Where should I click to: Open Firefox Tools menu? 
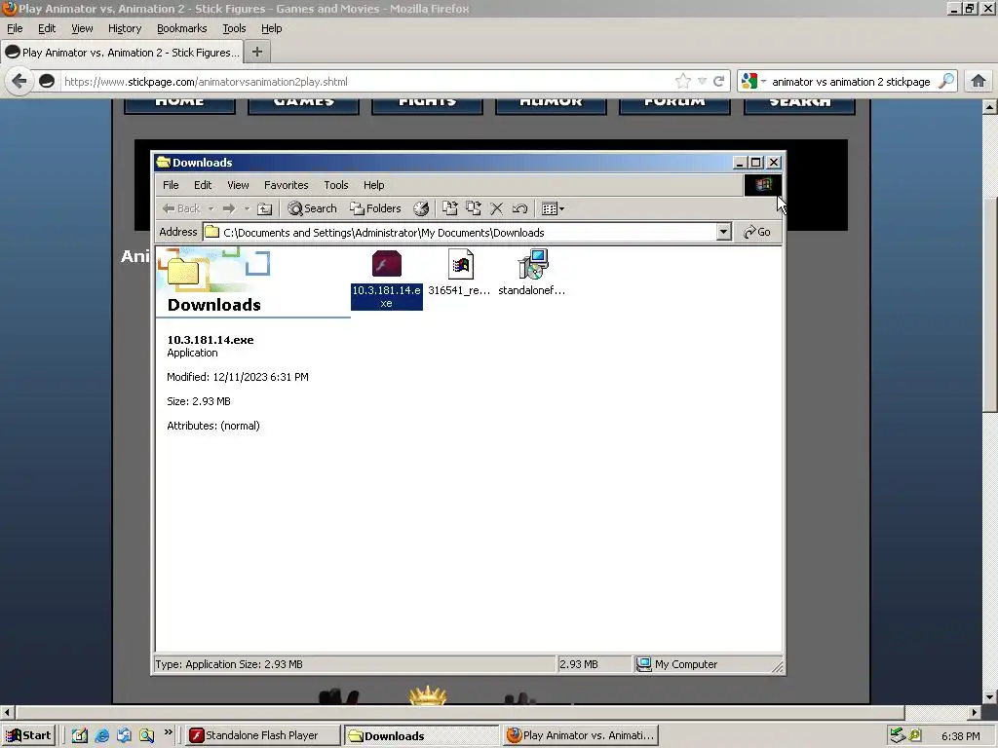tap(234, 28)
